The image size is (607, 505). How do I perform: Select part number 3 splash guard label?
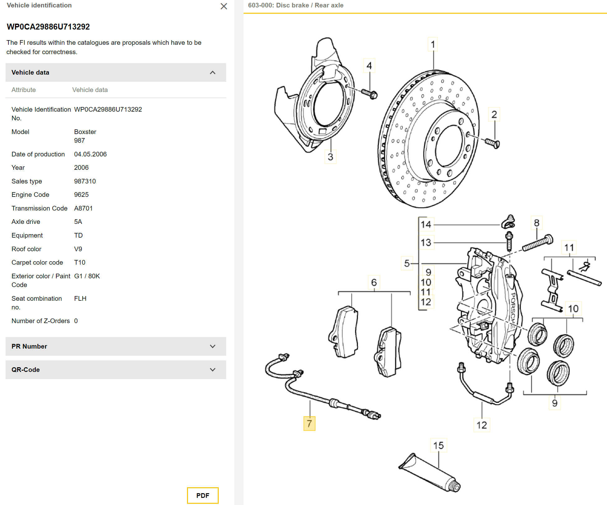tap(330, 157)
